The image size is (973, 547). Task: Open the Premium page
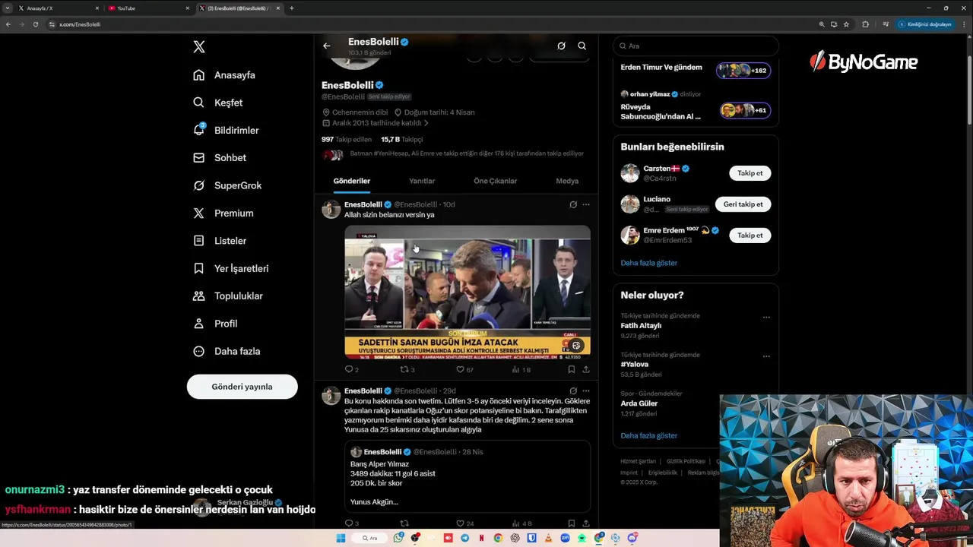tap(223, 213)
